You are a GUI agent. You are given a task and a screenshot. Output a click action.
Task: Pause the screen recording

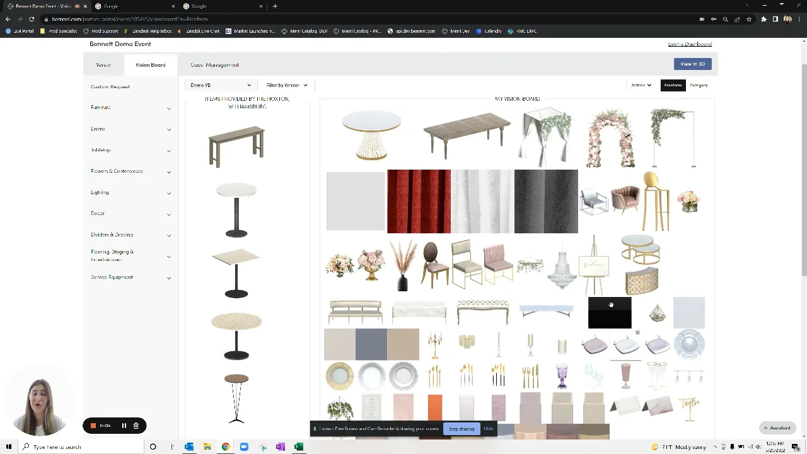pyautogui.click(x=124, y=426)
